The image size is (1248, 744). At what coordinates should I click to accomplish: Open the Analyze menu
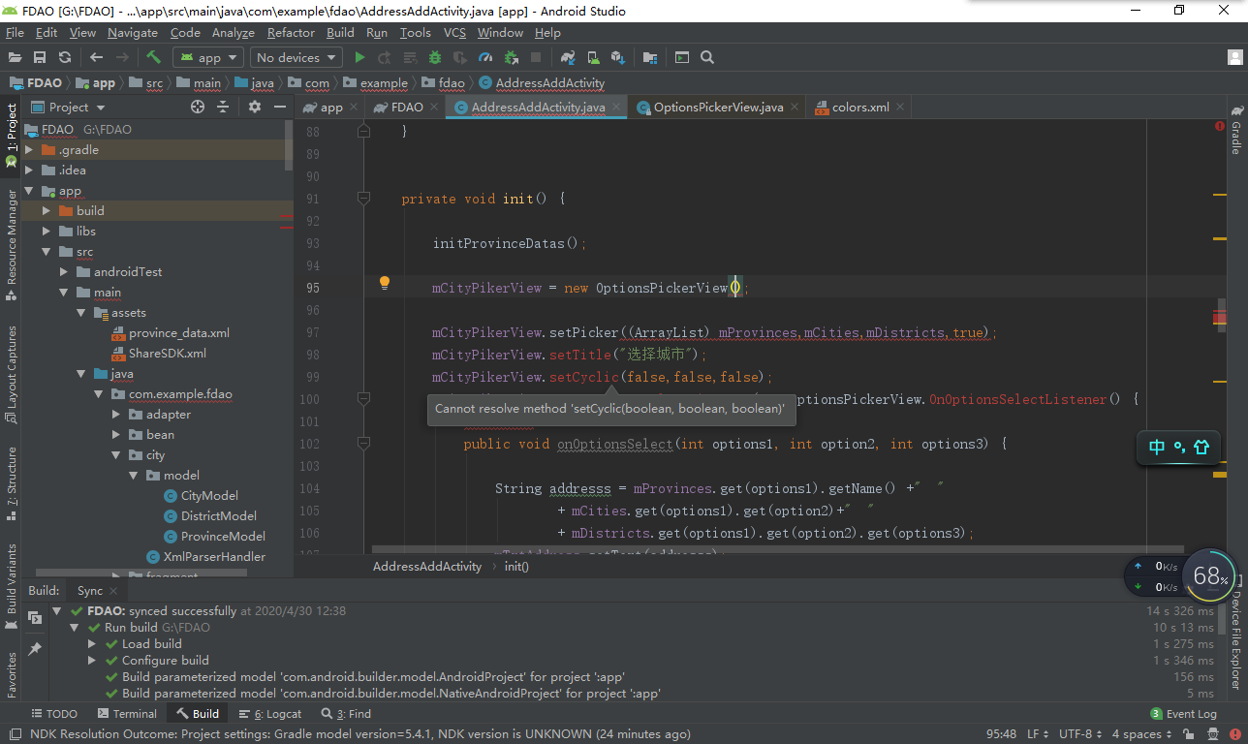tap(234, 32)
